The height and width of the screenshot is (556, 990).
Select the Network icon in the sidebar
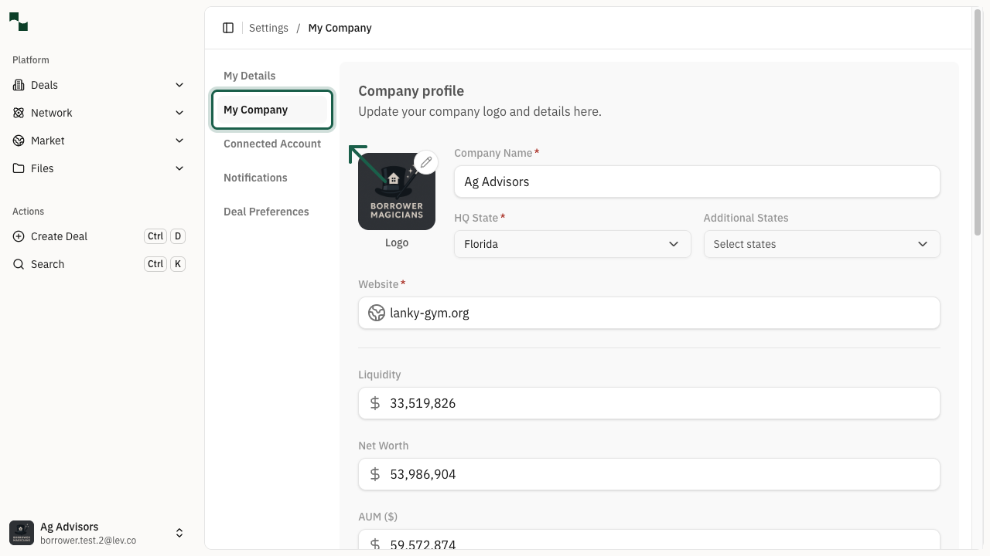tap(19, 113)
